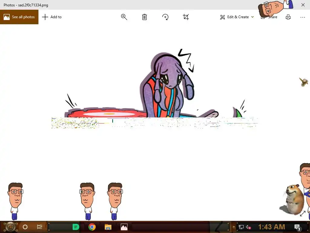Screen dimensions: 310x233
Task: Open network status tray icon
Action: 241,227
